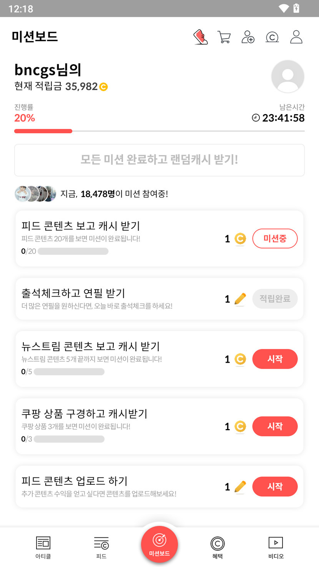Open the 비디오 tab
The height and width of the screenshot is (567, 319).
276,547
